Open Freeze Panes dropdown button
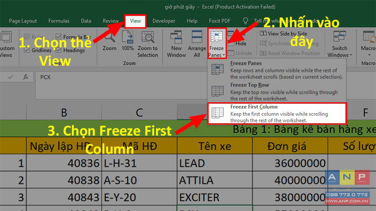The image size is (376, 211). pyautogui.click(x=217, y=44)
